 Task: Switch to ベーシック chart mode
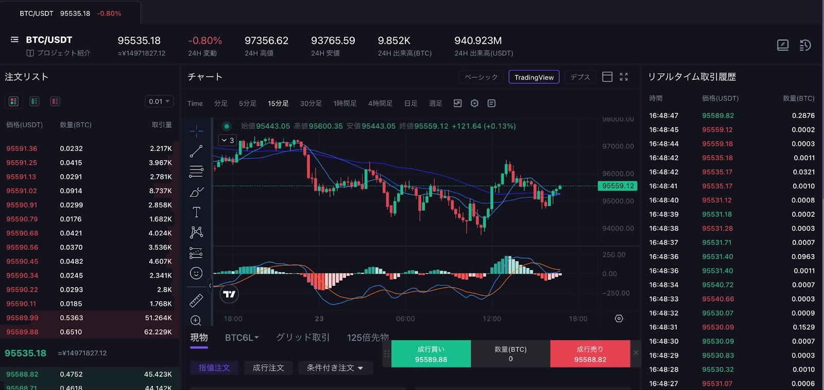point(481,77)
